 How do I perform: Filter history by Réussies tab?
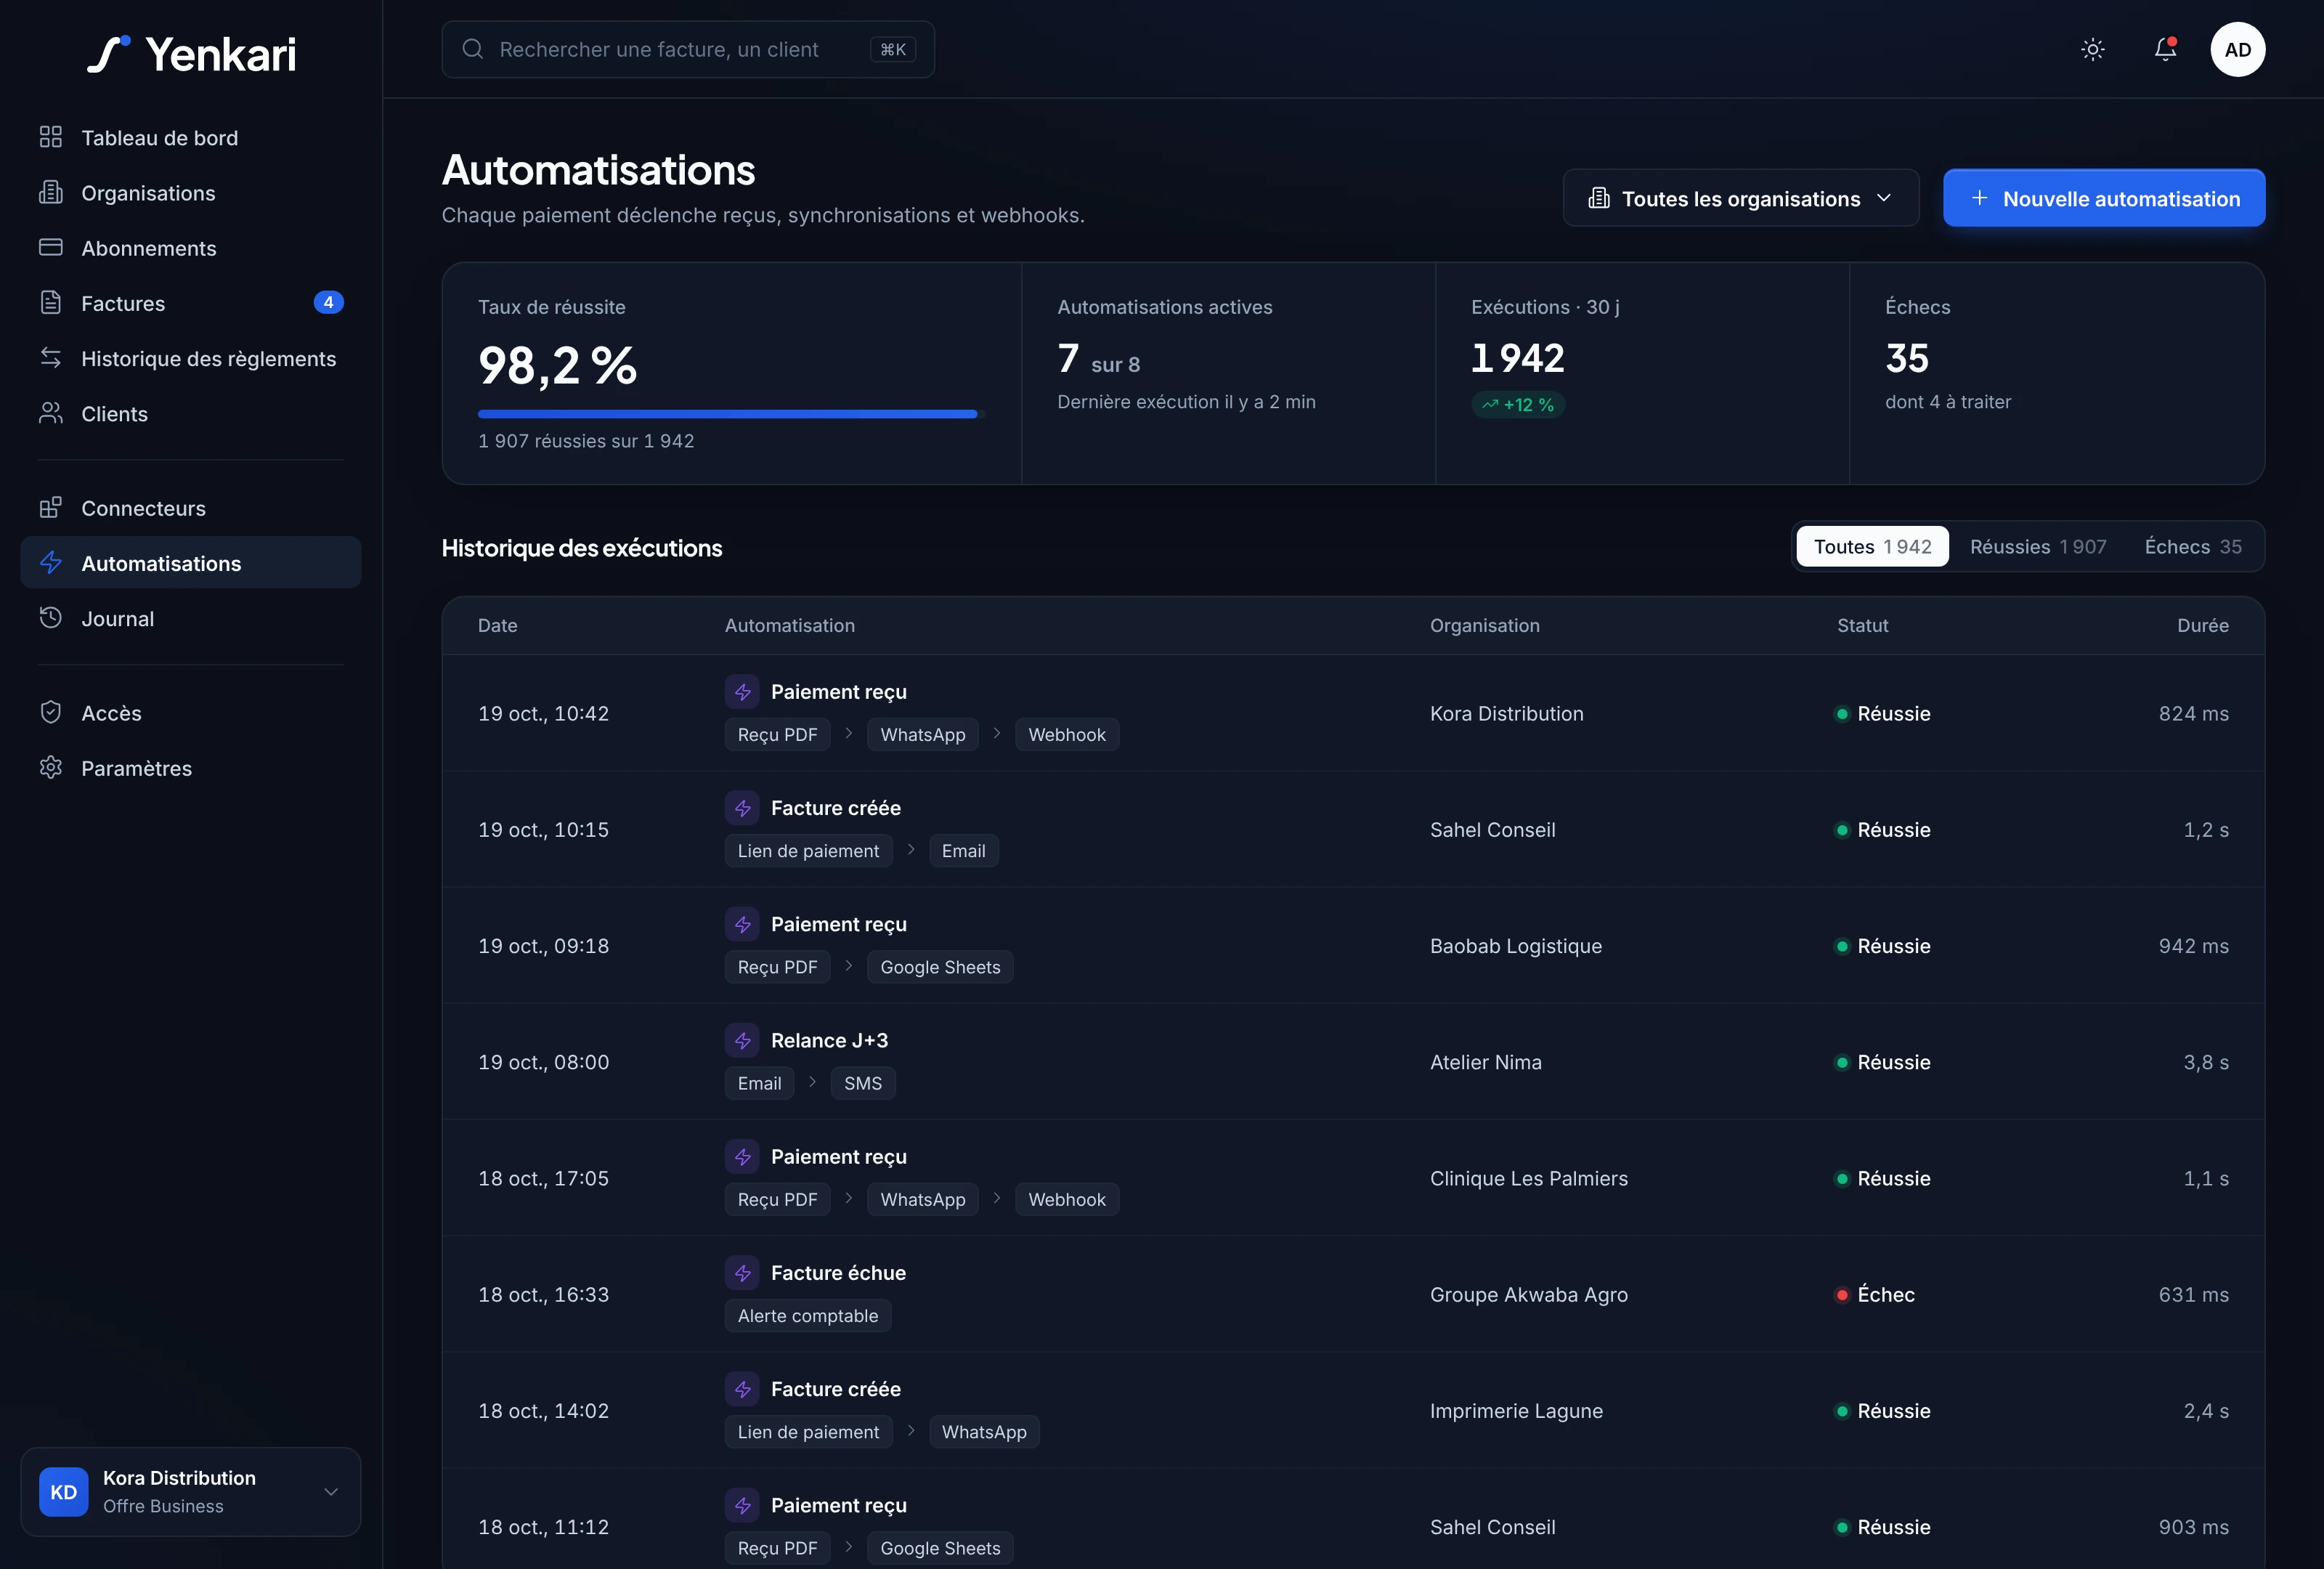2037,547
